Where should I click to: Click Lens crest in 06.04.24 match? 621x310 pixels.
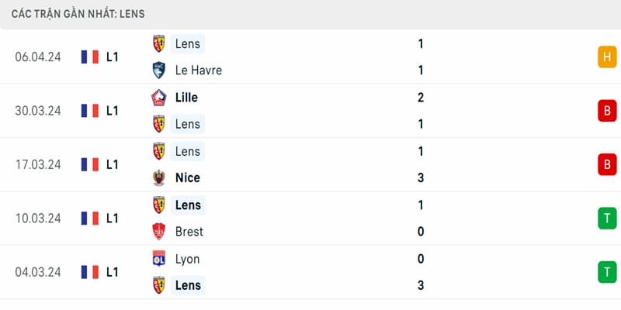159,43
